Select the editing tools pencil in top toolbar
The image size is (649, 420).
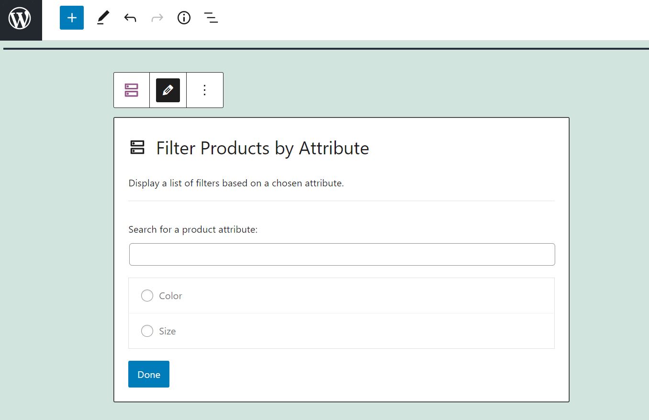[x=102, y=18]
